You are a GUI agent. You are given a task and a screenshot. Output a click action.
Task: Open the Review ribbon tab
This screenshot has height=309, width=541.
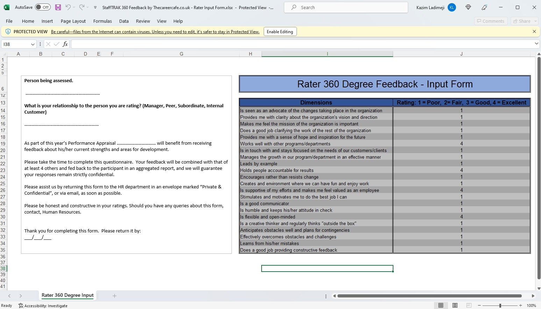click(143, 21)
